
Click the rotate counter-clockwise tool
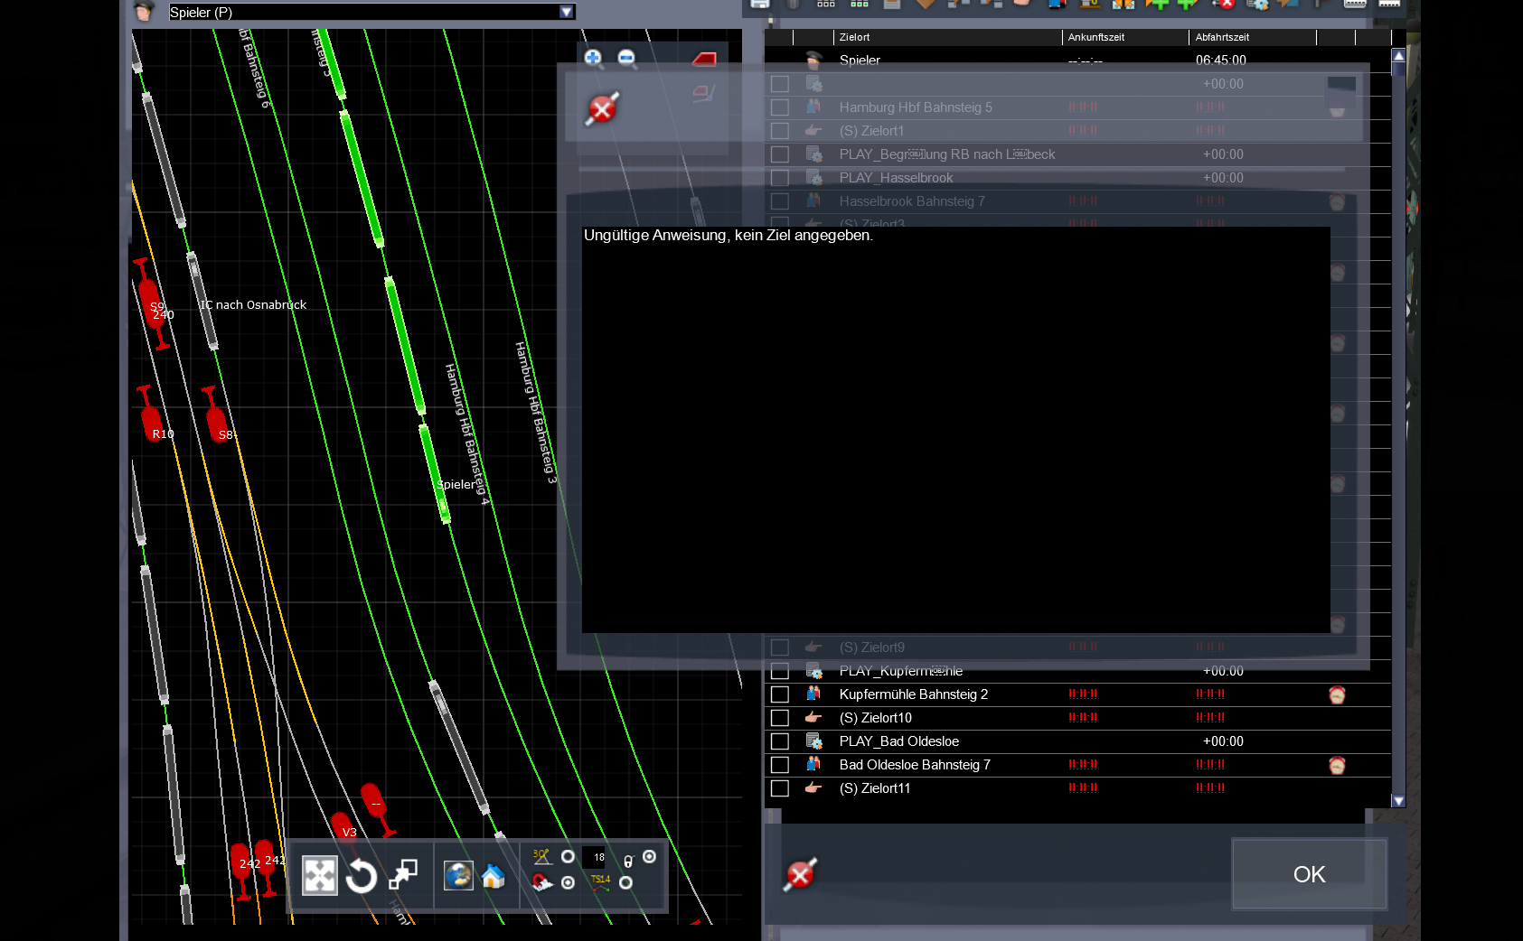(x=361, y=876)
